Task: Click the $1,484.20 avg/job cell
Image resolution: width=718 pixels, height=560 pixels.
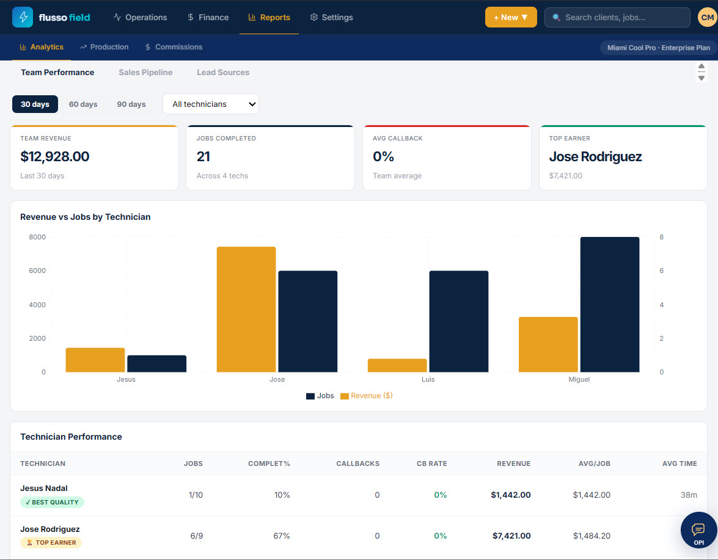Action: coord(592,536)
